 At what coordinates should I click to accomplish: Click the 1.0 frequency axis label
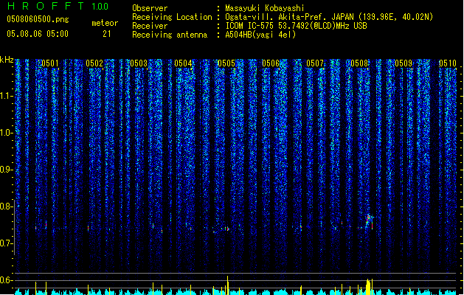[x=6, y=133]
